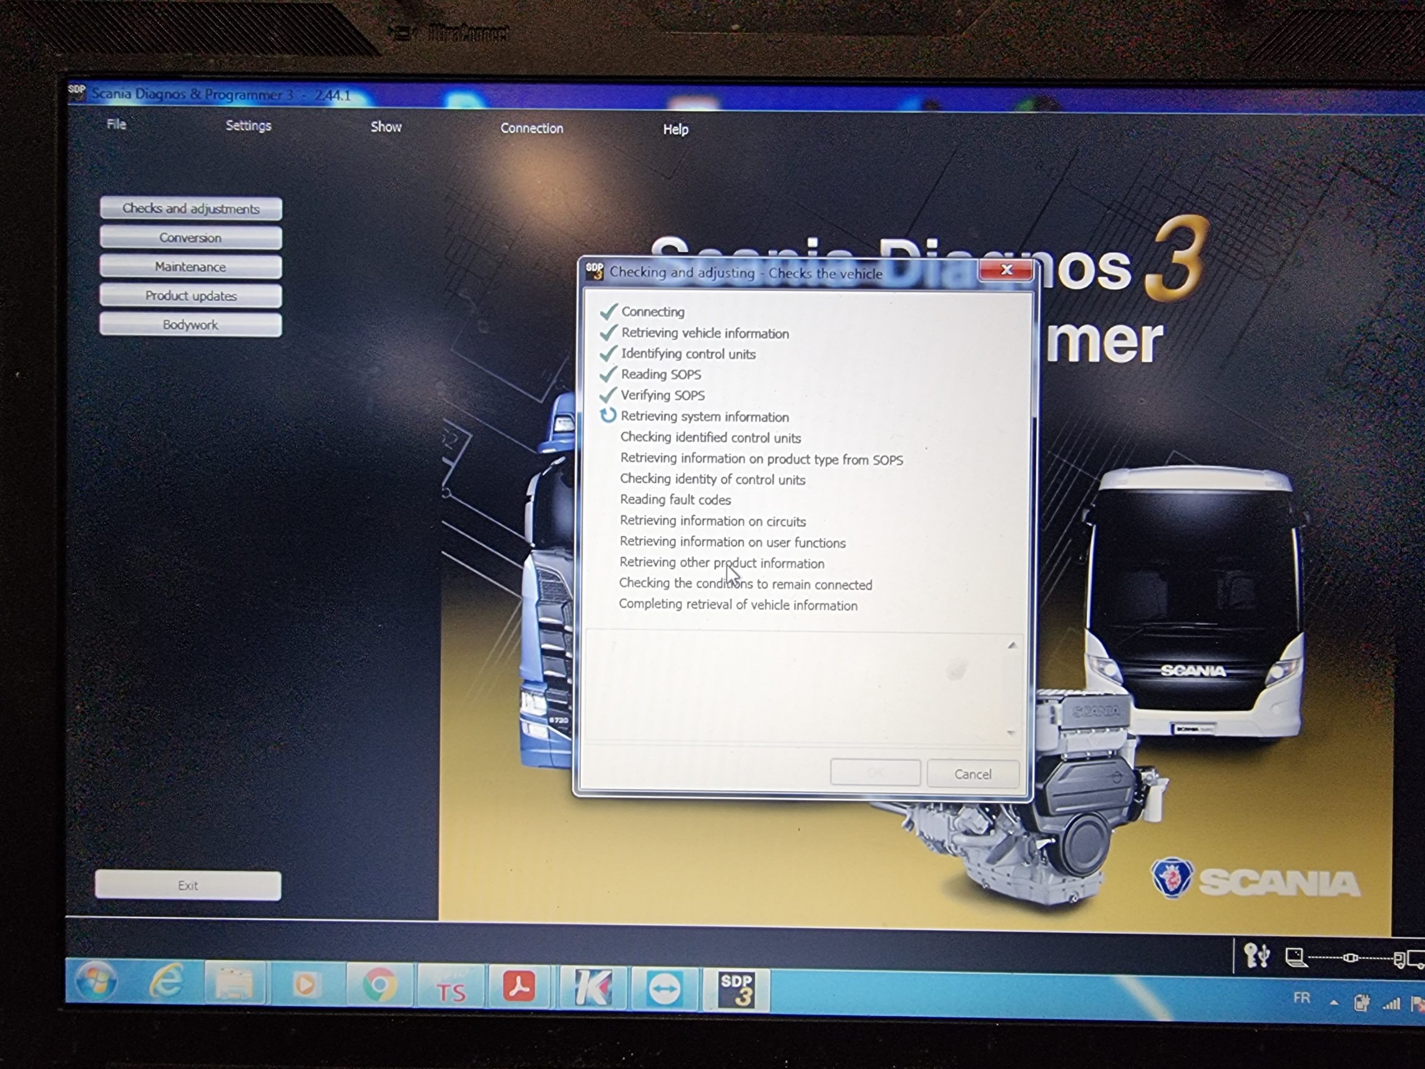Viewport: 1425px width, 1069px height.
Task: Cancel the vehicle check
Action: coord(973,774)
